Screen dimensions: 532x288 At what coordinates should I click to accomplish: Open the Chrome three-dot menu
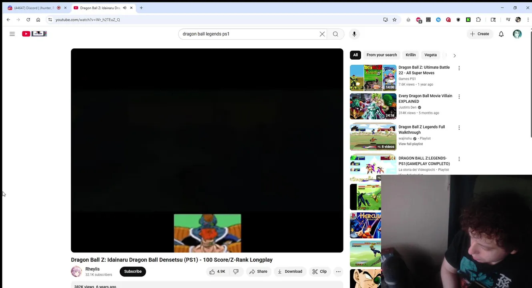tap(528, 20)
